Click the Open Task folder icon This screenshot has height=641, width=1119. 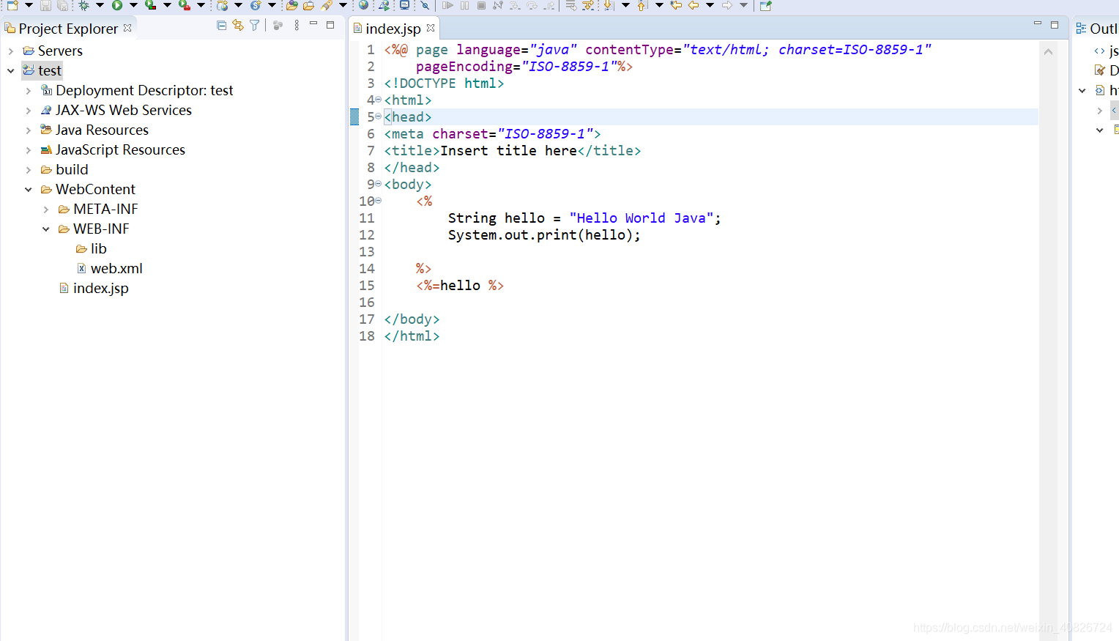coord(309,5)
